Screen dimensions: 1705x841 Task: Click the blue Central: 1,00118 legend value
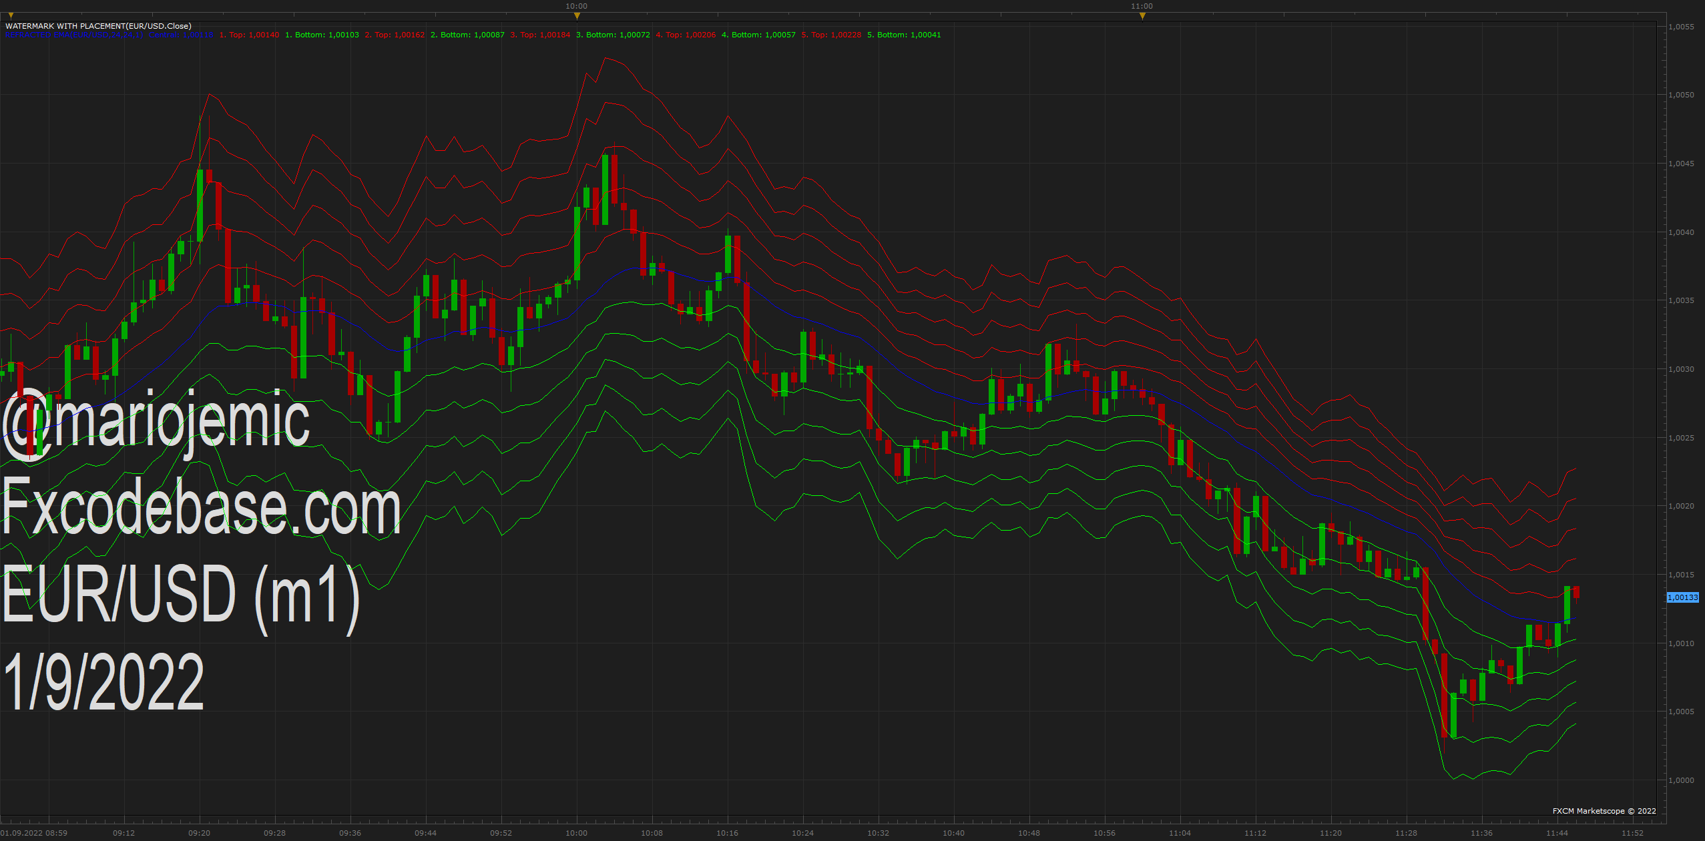pyautogui.click(x=181, y=35)
